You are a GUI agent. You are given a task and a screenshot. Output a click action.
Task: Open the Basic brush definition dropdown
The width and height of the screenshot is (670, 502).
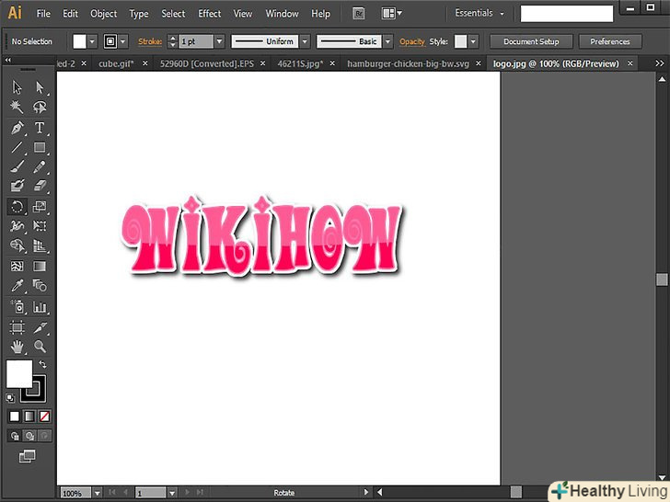click(387, 42)
